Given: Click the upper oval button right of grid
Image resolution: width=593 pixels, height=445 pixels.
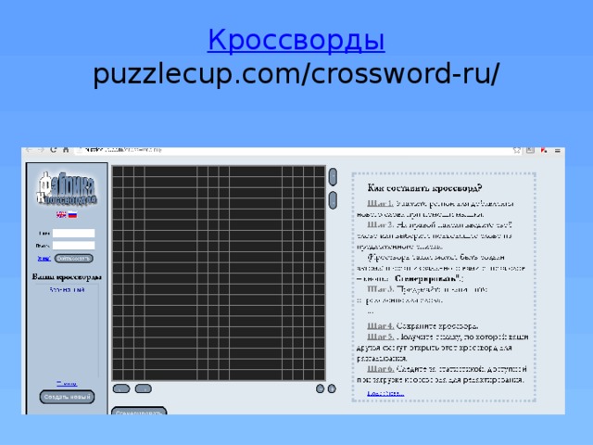Looking at the screenshot, I should 333,177.
